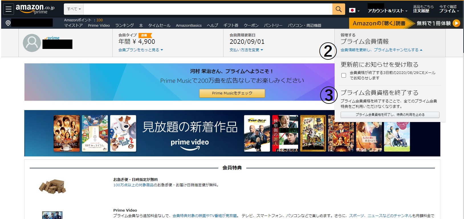Open the hamburger menu icon
The image size is (464, 219).
coord(9,9)
